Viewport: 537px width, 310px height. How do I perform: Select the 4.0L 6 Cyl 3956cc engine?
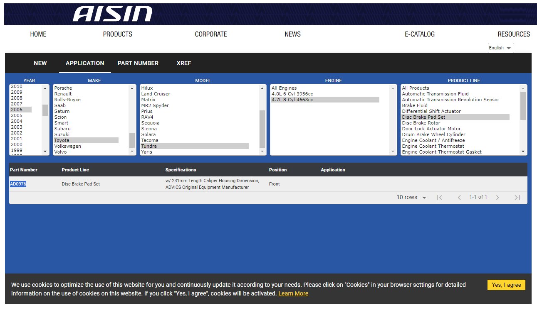tap(292, 94)
